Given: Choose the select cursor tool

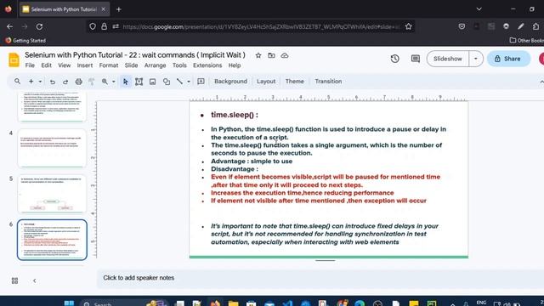Looking at the screenshot, I should pyautogui.click(x=126, y=82).
